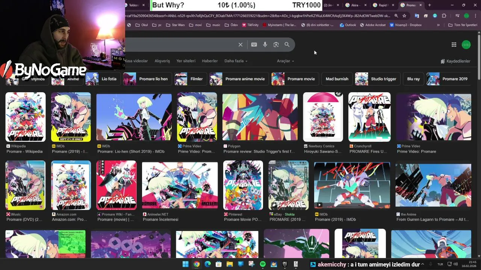Open Spotify from the taskbar
This screenshot has height=270, width=481.
(x=263, y=264)
